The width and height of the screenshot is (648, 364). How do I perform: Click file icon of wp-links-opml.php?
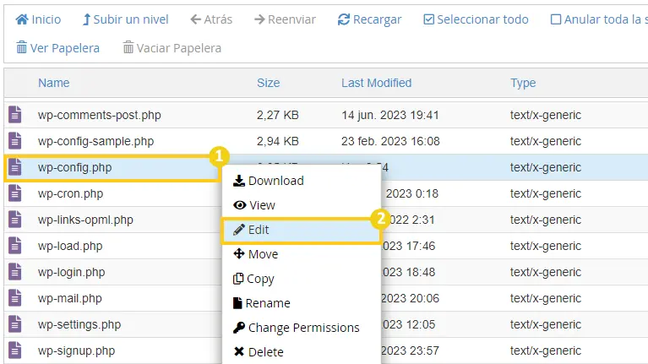tap(15, 220)
